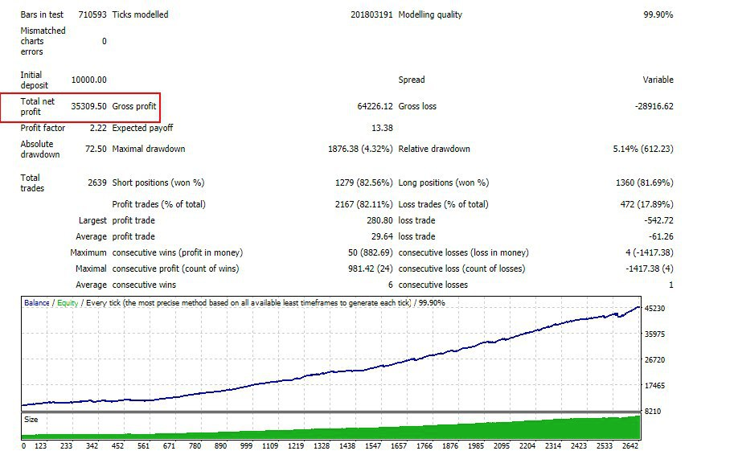This screenshot has height=451, width=734.
Task: Select the Gross loss value -28916.62
Action: [654, 106]
